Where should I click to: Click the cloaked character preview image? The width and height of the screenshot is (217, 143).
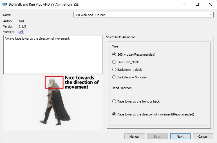point(53,103)
